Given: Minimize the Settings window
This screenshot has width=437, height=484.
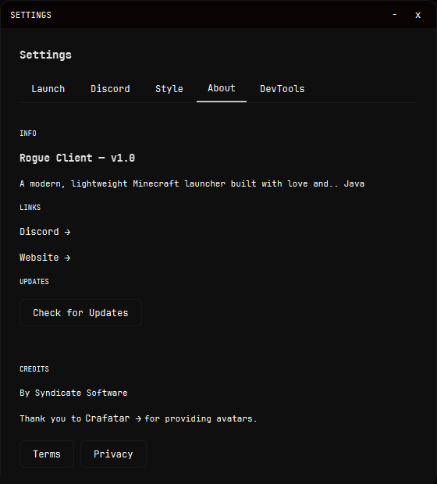Looking at the screenshot, I should 394,15.
